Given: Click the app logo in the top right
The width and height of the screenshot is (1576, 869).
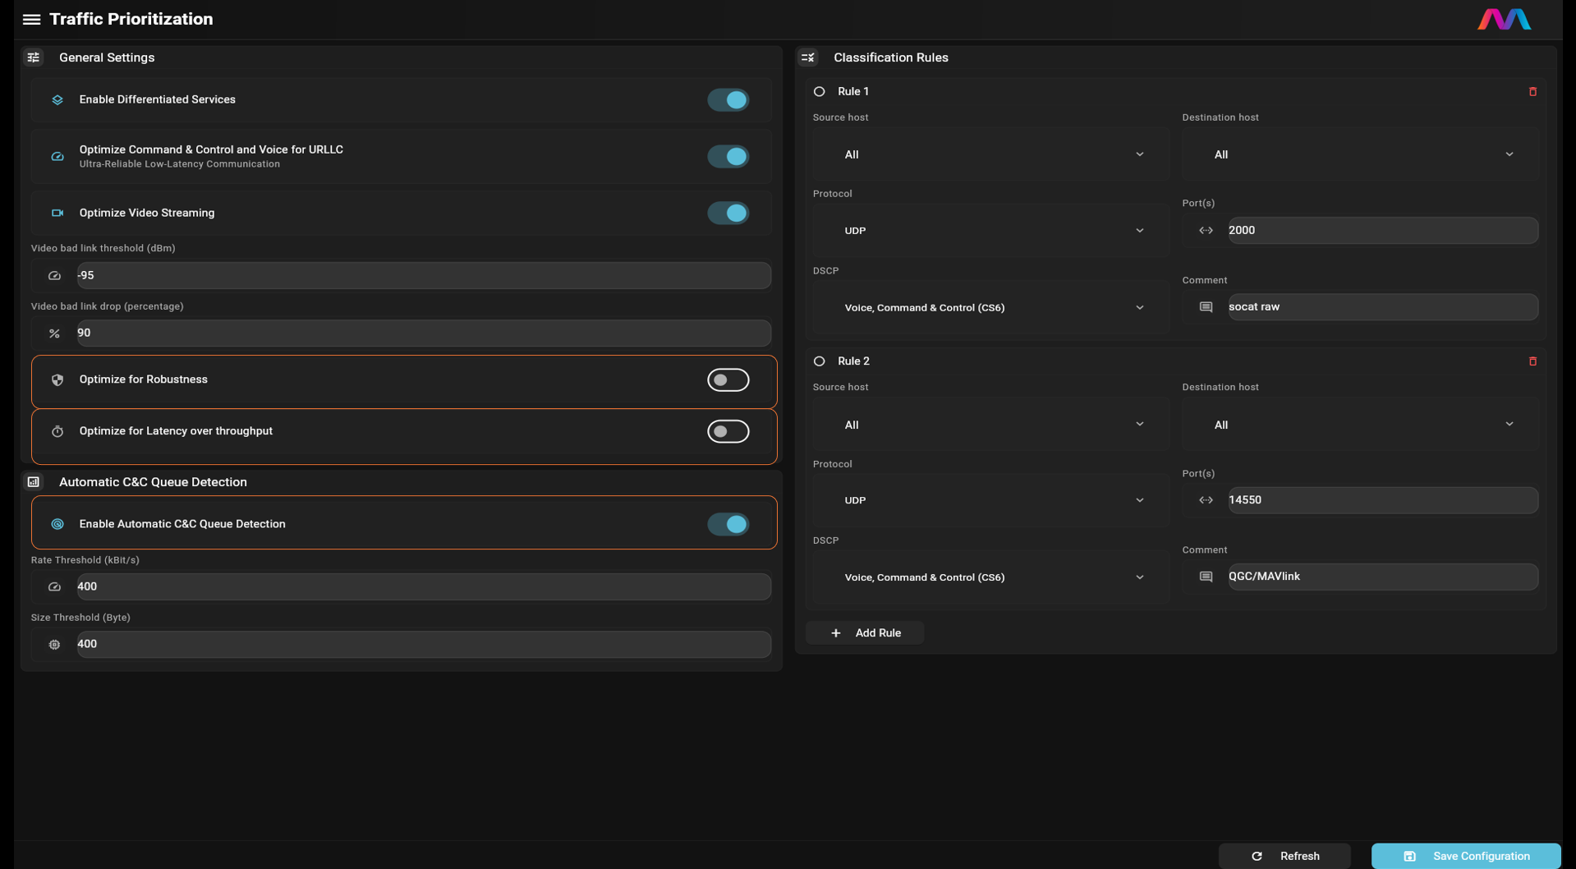Looking at the screenshot, I should point(1505,19).
